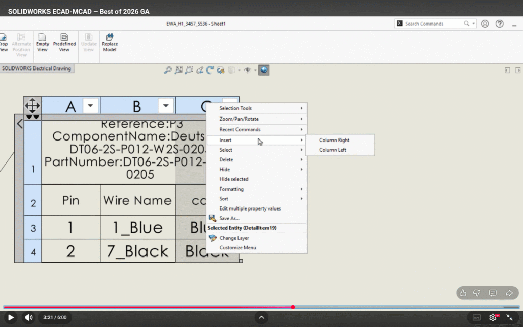
Task: Open the column B dropdown arrow
Action: coord(165,106)
